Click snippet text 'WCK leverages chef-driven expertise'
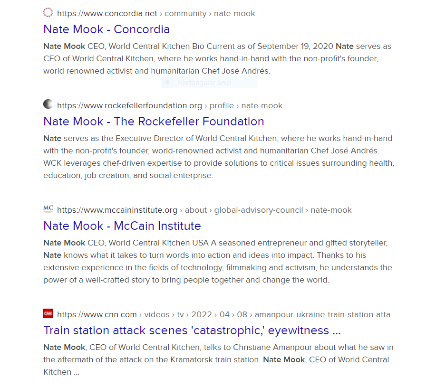The image size is (436, 387). tap(112, 163)
